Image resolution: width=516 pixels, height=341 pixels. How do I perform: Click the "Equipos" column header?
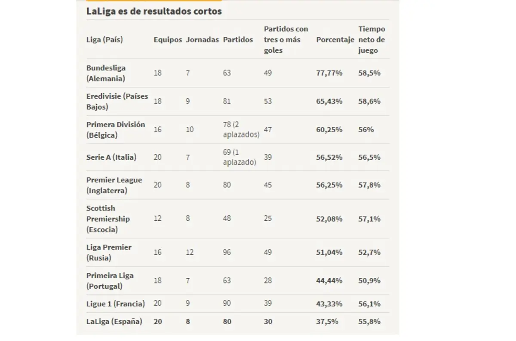pyautogui.click(x=168, y=40)
